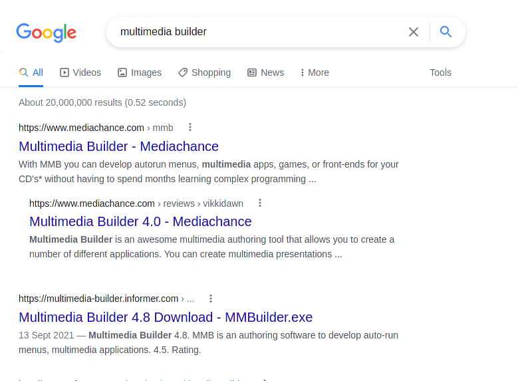
Task: Click the mediachance.com › reviews › vikkidawn URL
Action: [136, 203]
